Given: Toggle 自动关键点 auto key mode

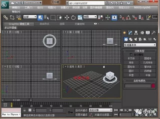Looking at the screenshot, I should pyautogui.click(x=81, y=110).
